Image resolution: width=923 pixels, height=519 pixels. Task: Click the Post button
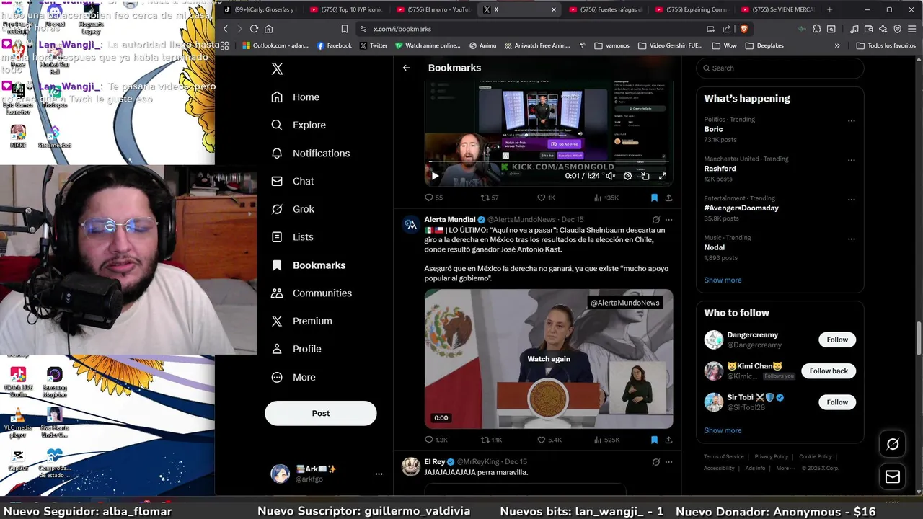(321, 413)
